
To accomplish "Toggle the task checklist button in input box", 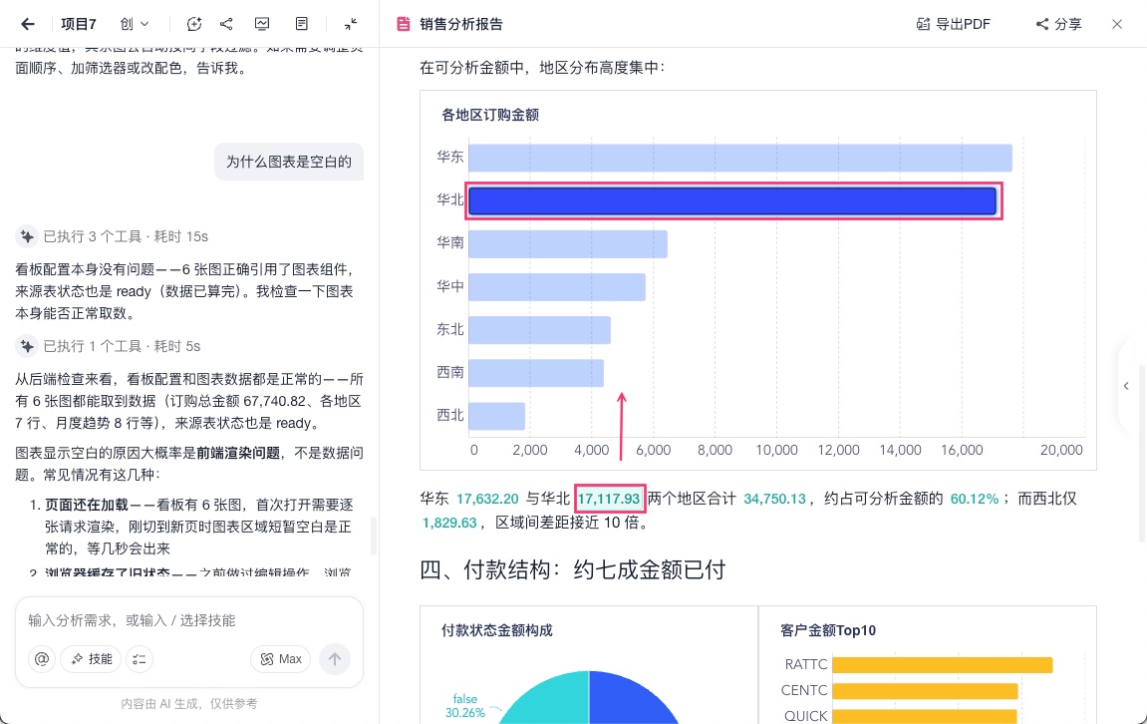I will [139, 659].
